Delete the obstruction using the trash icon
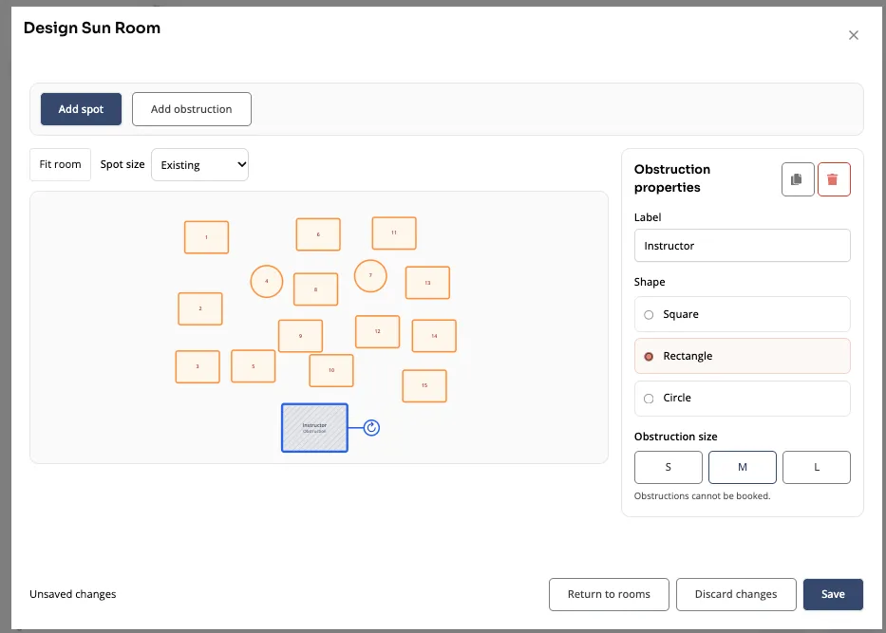 coord(834,179)
